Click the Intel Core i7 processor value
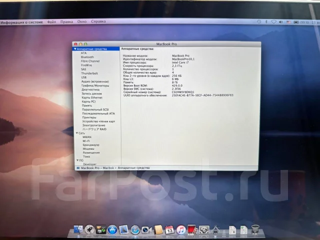 (180, 62)
